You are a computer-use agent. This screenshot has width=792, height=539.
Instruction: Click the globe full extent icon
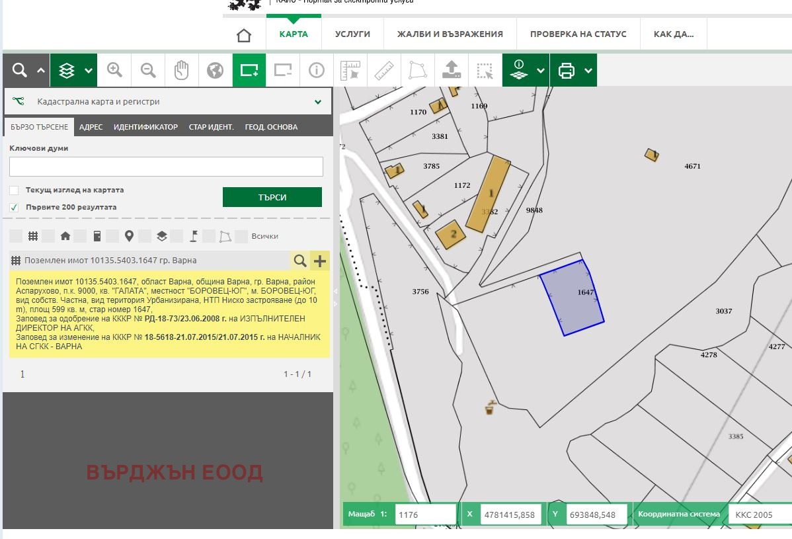(x=216, y=70)
